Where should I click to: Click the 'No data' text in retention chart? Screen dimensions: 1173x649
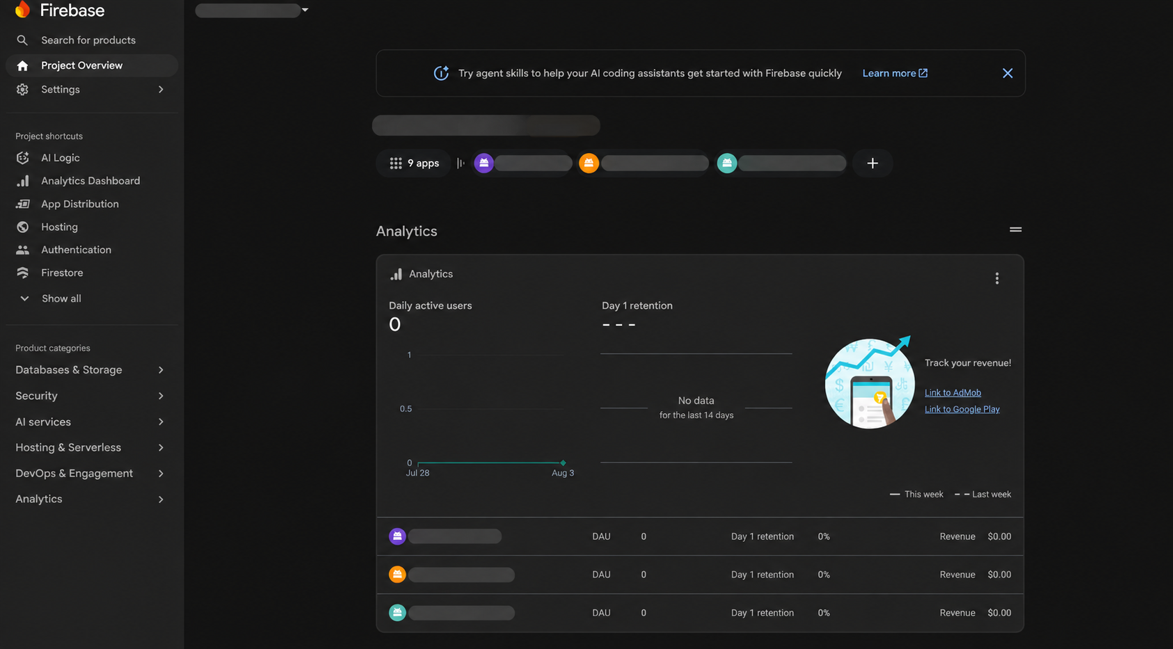pyautogui.click(x=696, y=401)
